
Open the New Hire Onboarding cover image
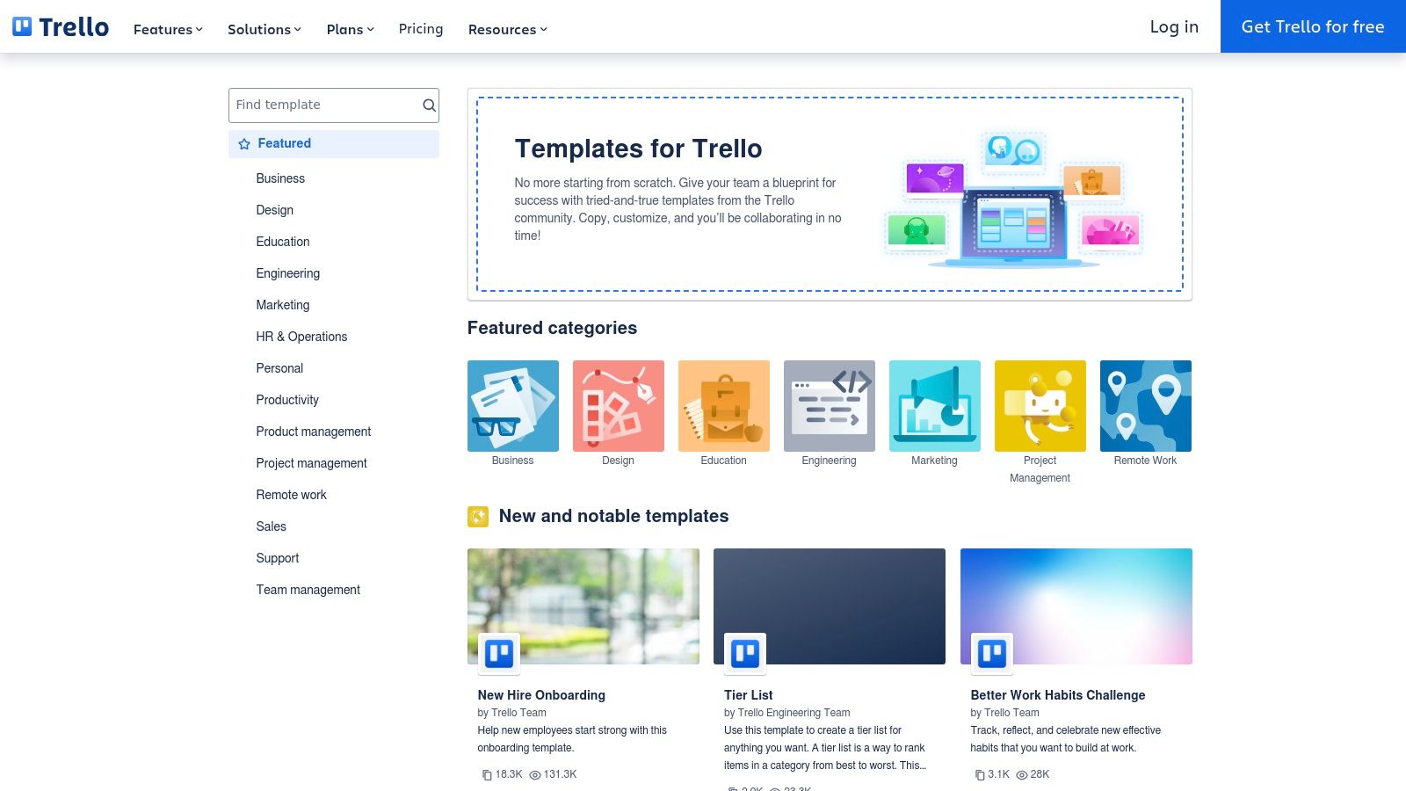(583, 606)
